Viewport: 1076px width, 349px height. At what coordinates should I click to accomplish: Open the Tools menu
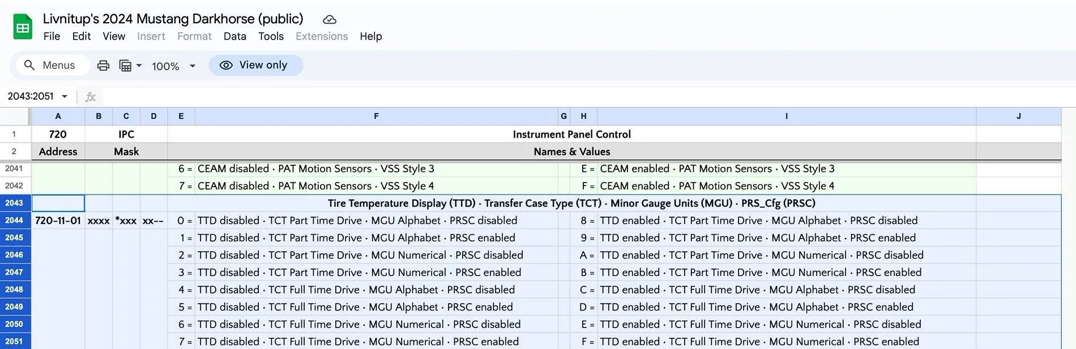click(x=271, y=36)
